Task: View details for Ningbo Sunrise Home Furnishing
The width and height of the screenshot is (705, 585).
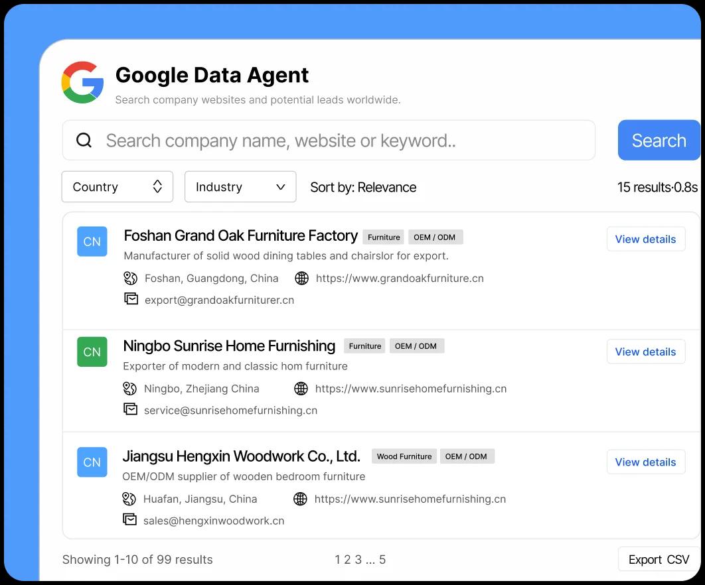Action: click(646, 352)
